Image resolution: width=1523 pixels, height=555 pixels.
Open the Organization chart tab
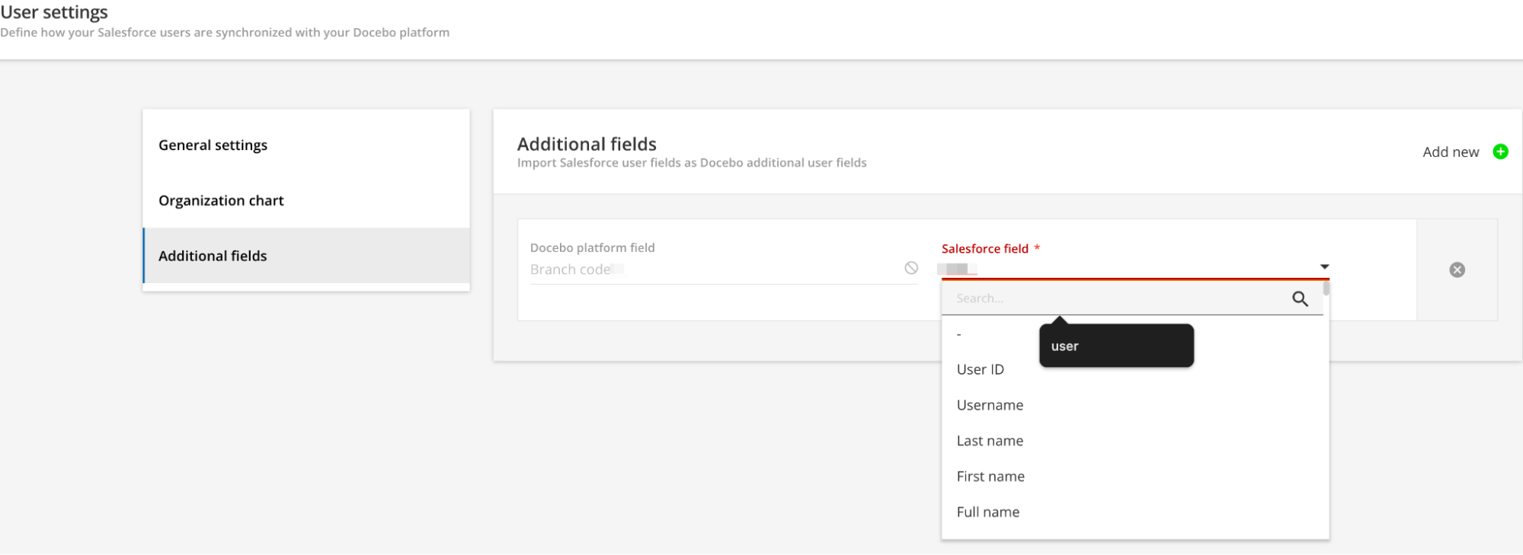click(x=306, y=200)
